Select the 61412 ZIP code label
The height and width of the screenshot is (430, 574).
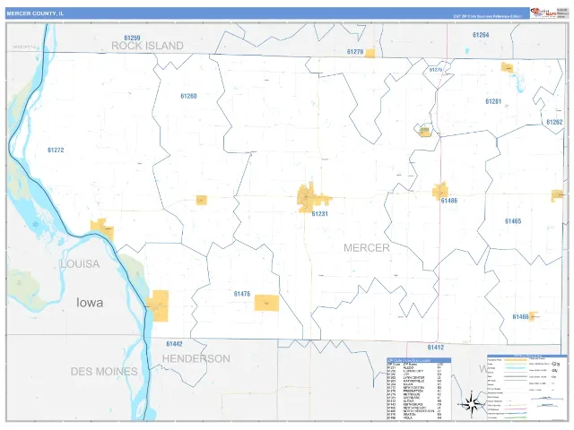pyautogui.click(x=436, y=347)
